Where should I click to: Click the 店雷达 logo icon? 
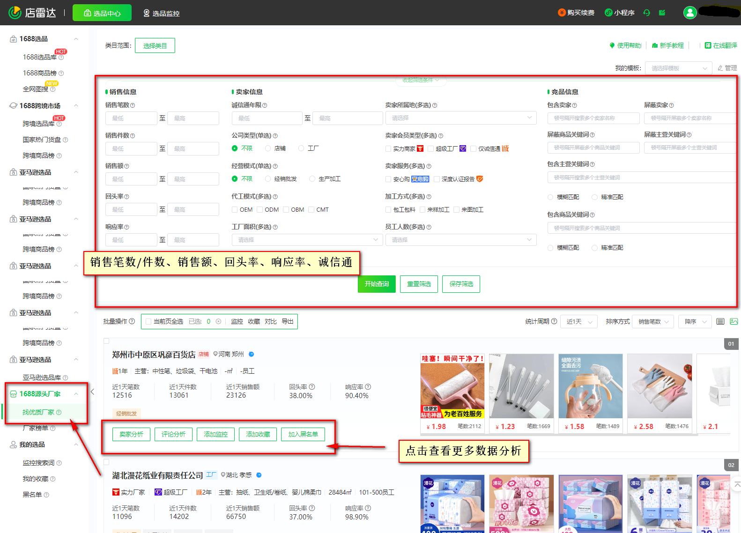click(15, 13)
